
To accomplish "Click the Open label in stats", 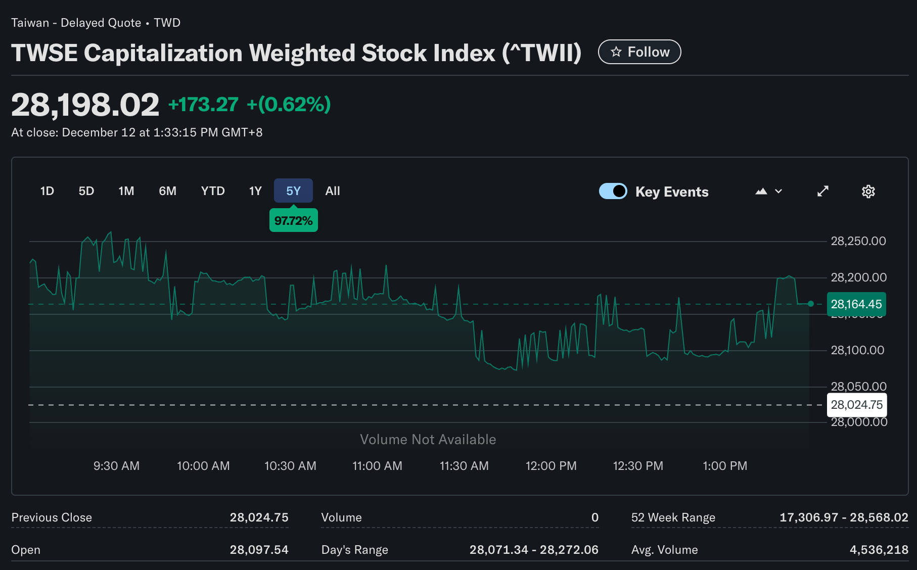I will pos(26,550).
